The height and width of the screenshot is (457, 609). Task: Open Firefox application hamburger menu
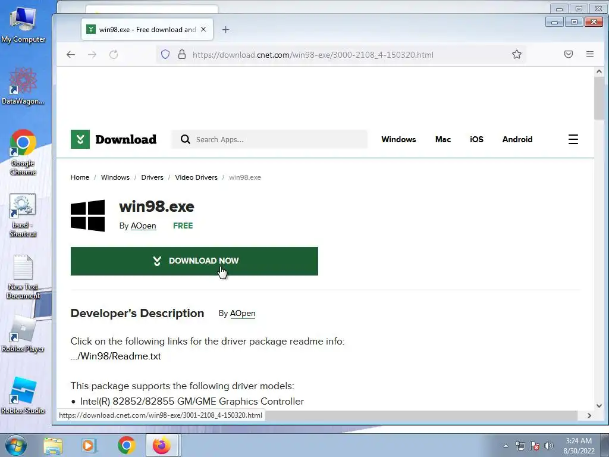590,54
